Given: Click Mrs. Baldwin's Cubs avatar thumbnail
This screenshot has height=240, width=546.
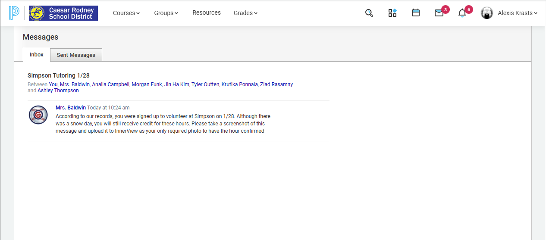Looking at the screenshot, I should [x=38, y=115].
